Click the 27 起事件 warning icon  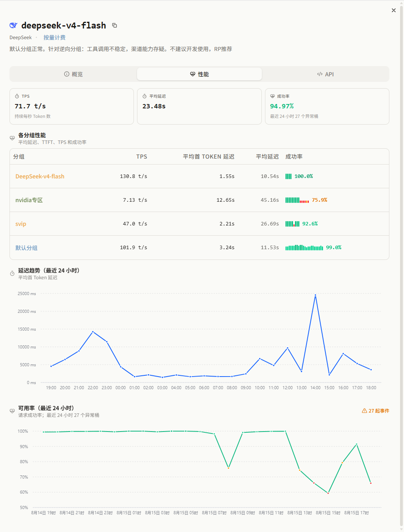(365, 411)
